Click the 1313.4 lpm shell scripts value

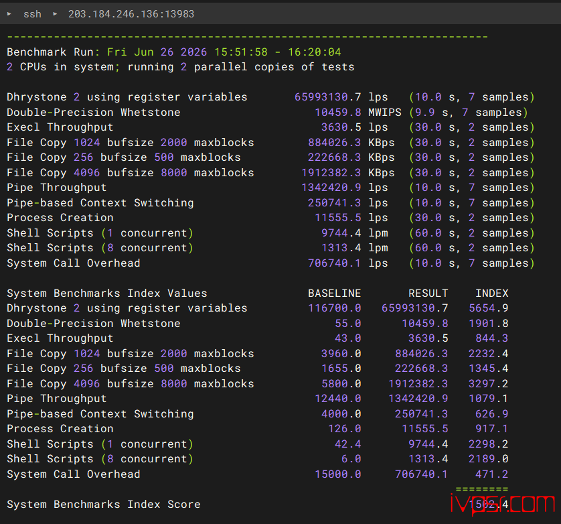click(354, 248)
